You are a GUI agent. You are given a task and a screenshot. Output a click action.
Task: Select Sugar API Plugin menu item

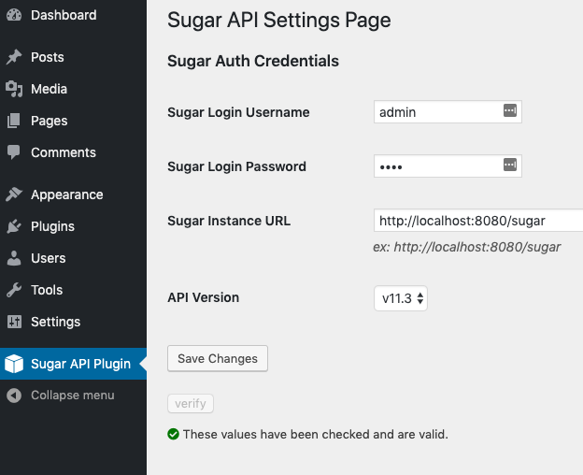(73, 364)
